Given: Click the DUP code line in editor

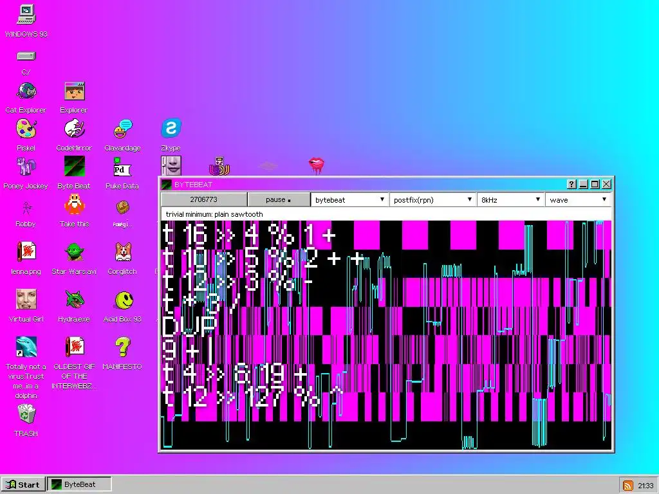Looking at the screenshot, I should coord(189,325).
